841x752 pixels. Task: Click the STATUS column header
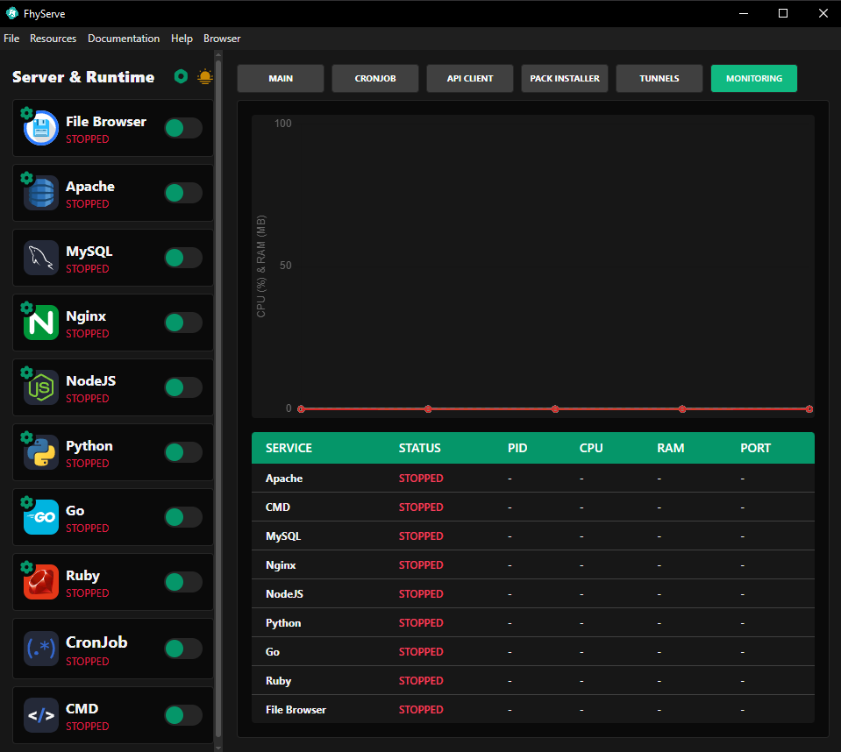pyautogui.click(x=419, y=448)
